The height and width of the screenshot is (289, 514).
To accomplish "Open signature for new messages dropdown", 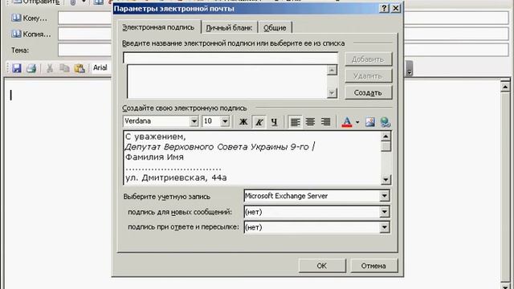I will [385, 212].
